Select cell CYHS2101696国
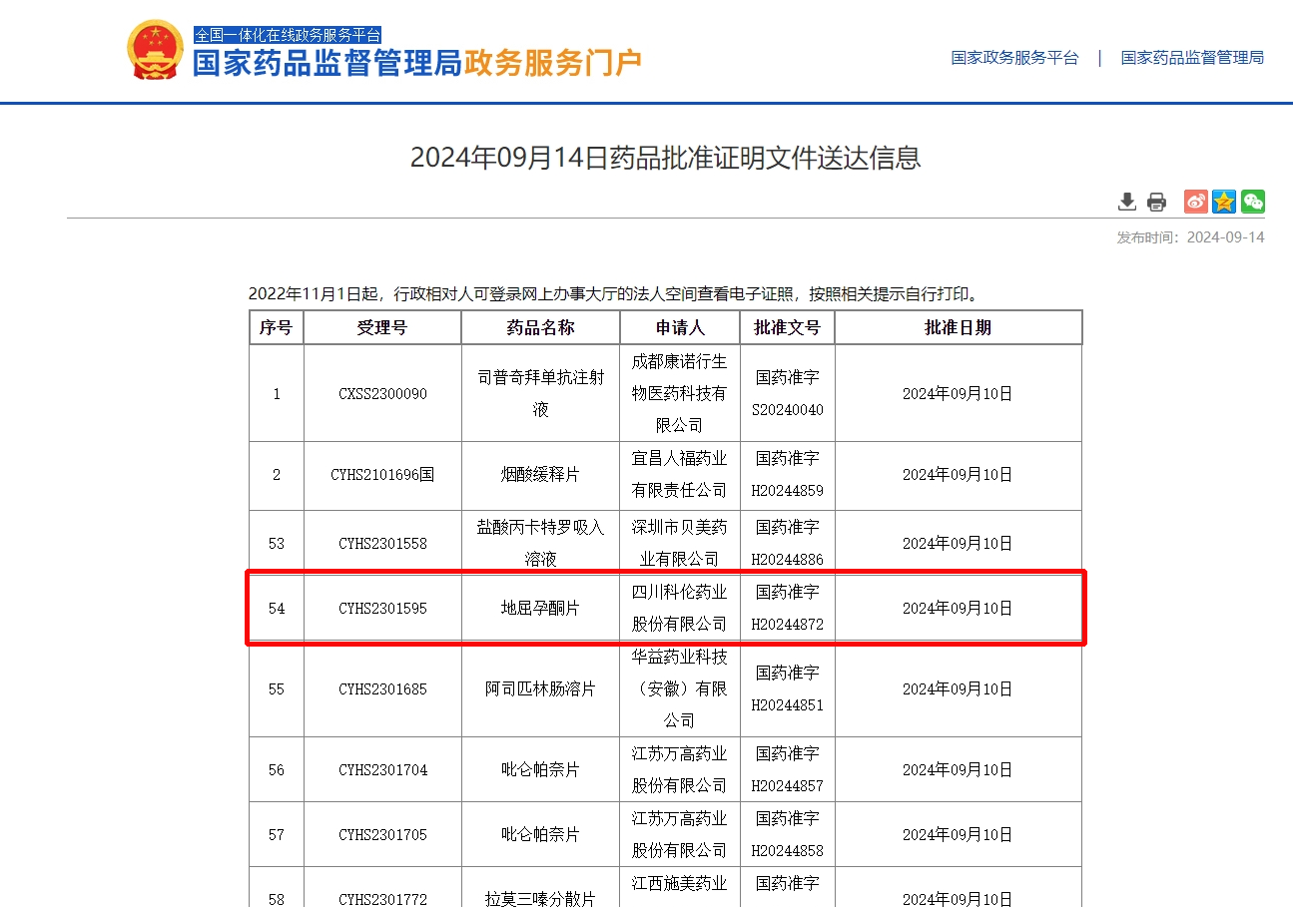 tap(382, 475)
